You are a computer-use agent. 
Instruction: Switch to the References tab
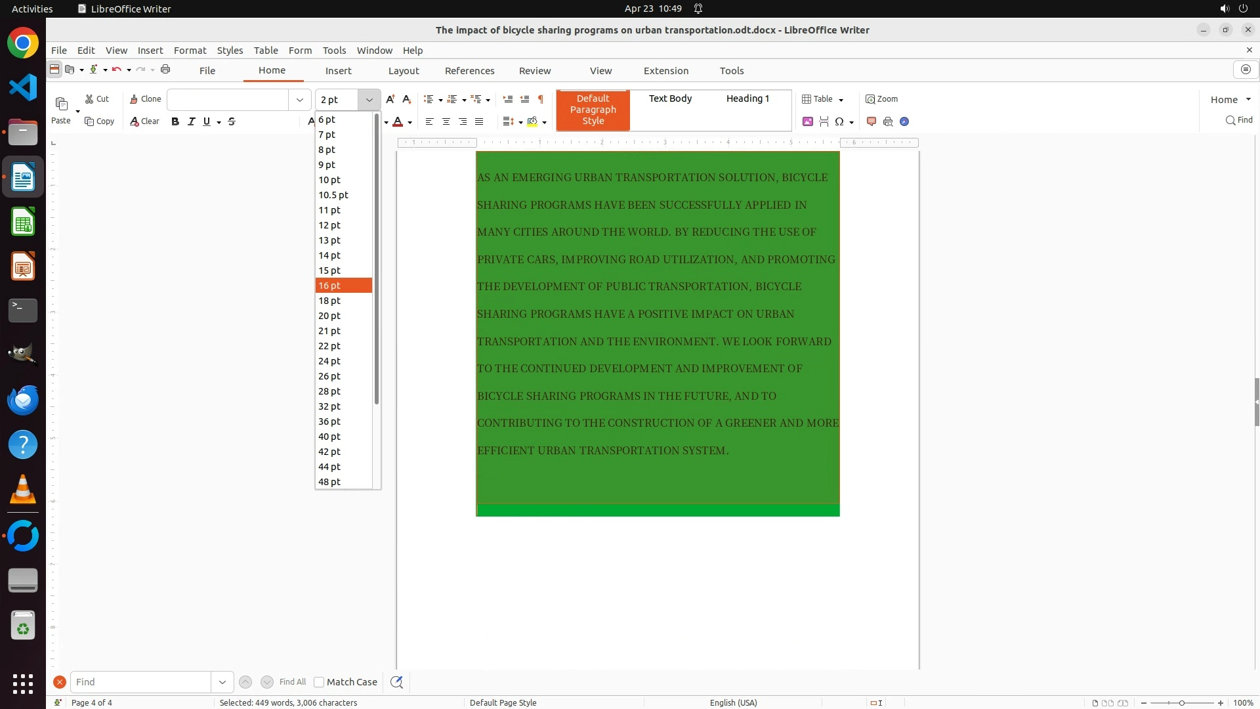click(469, 71)
